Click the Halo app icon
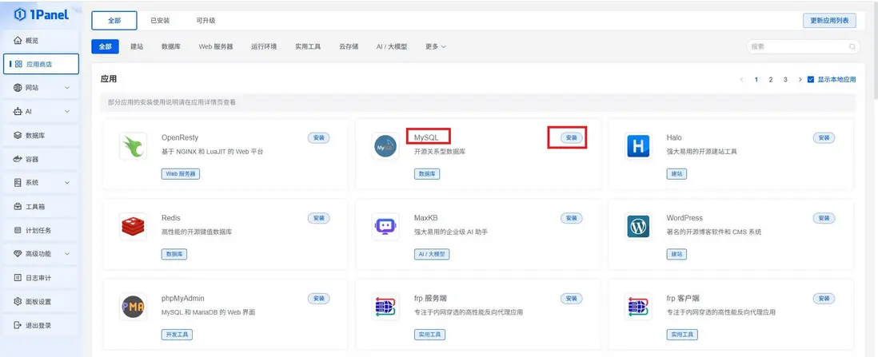Image resolution: width=878 pixels, height=357 pixels. click(638, 146)
